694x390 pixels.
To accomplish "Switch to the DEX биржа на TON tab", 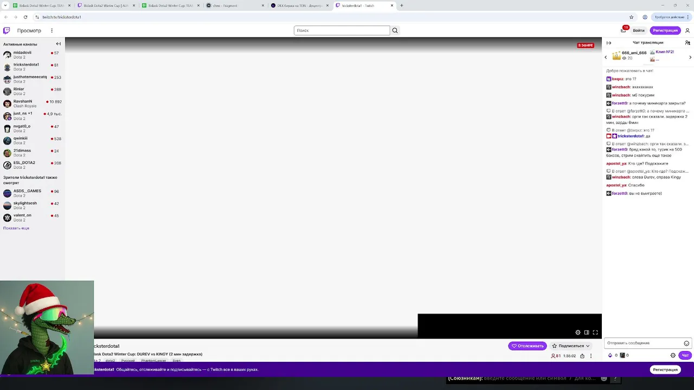I will click(x=300, y=5).
